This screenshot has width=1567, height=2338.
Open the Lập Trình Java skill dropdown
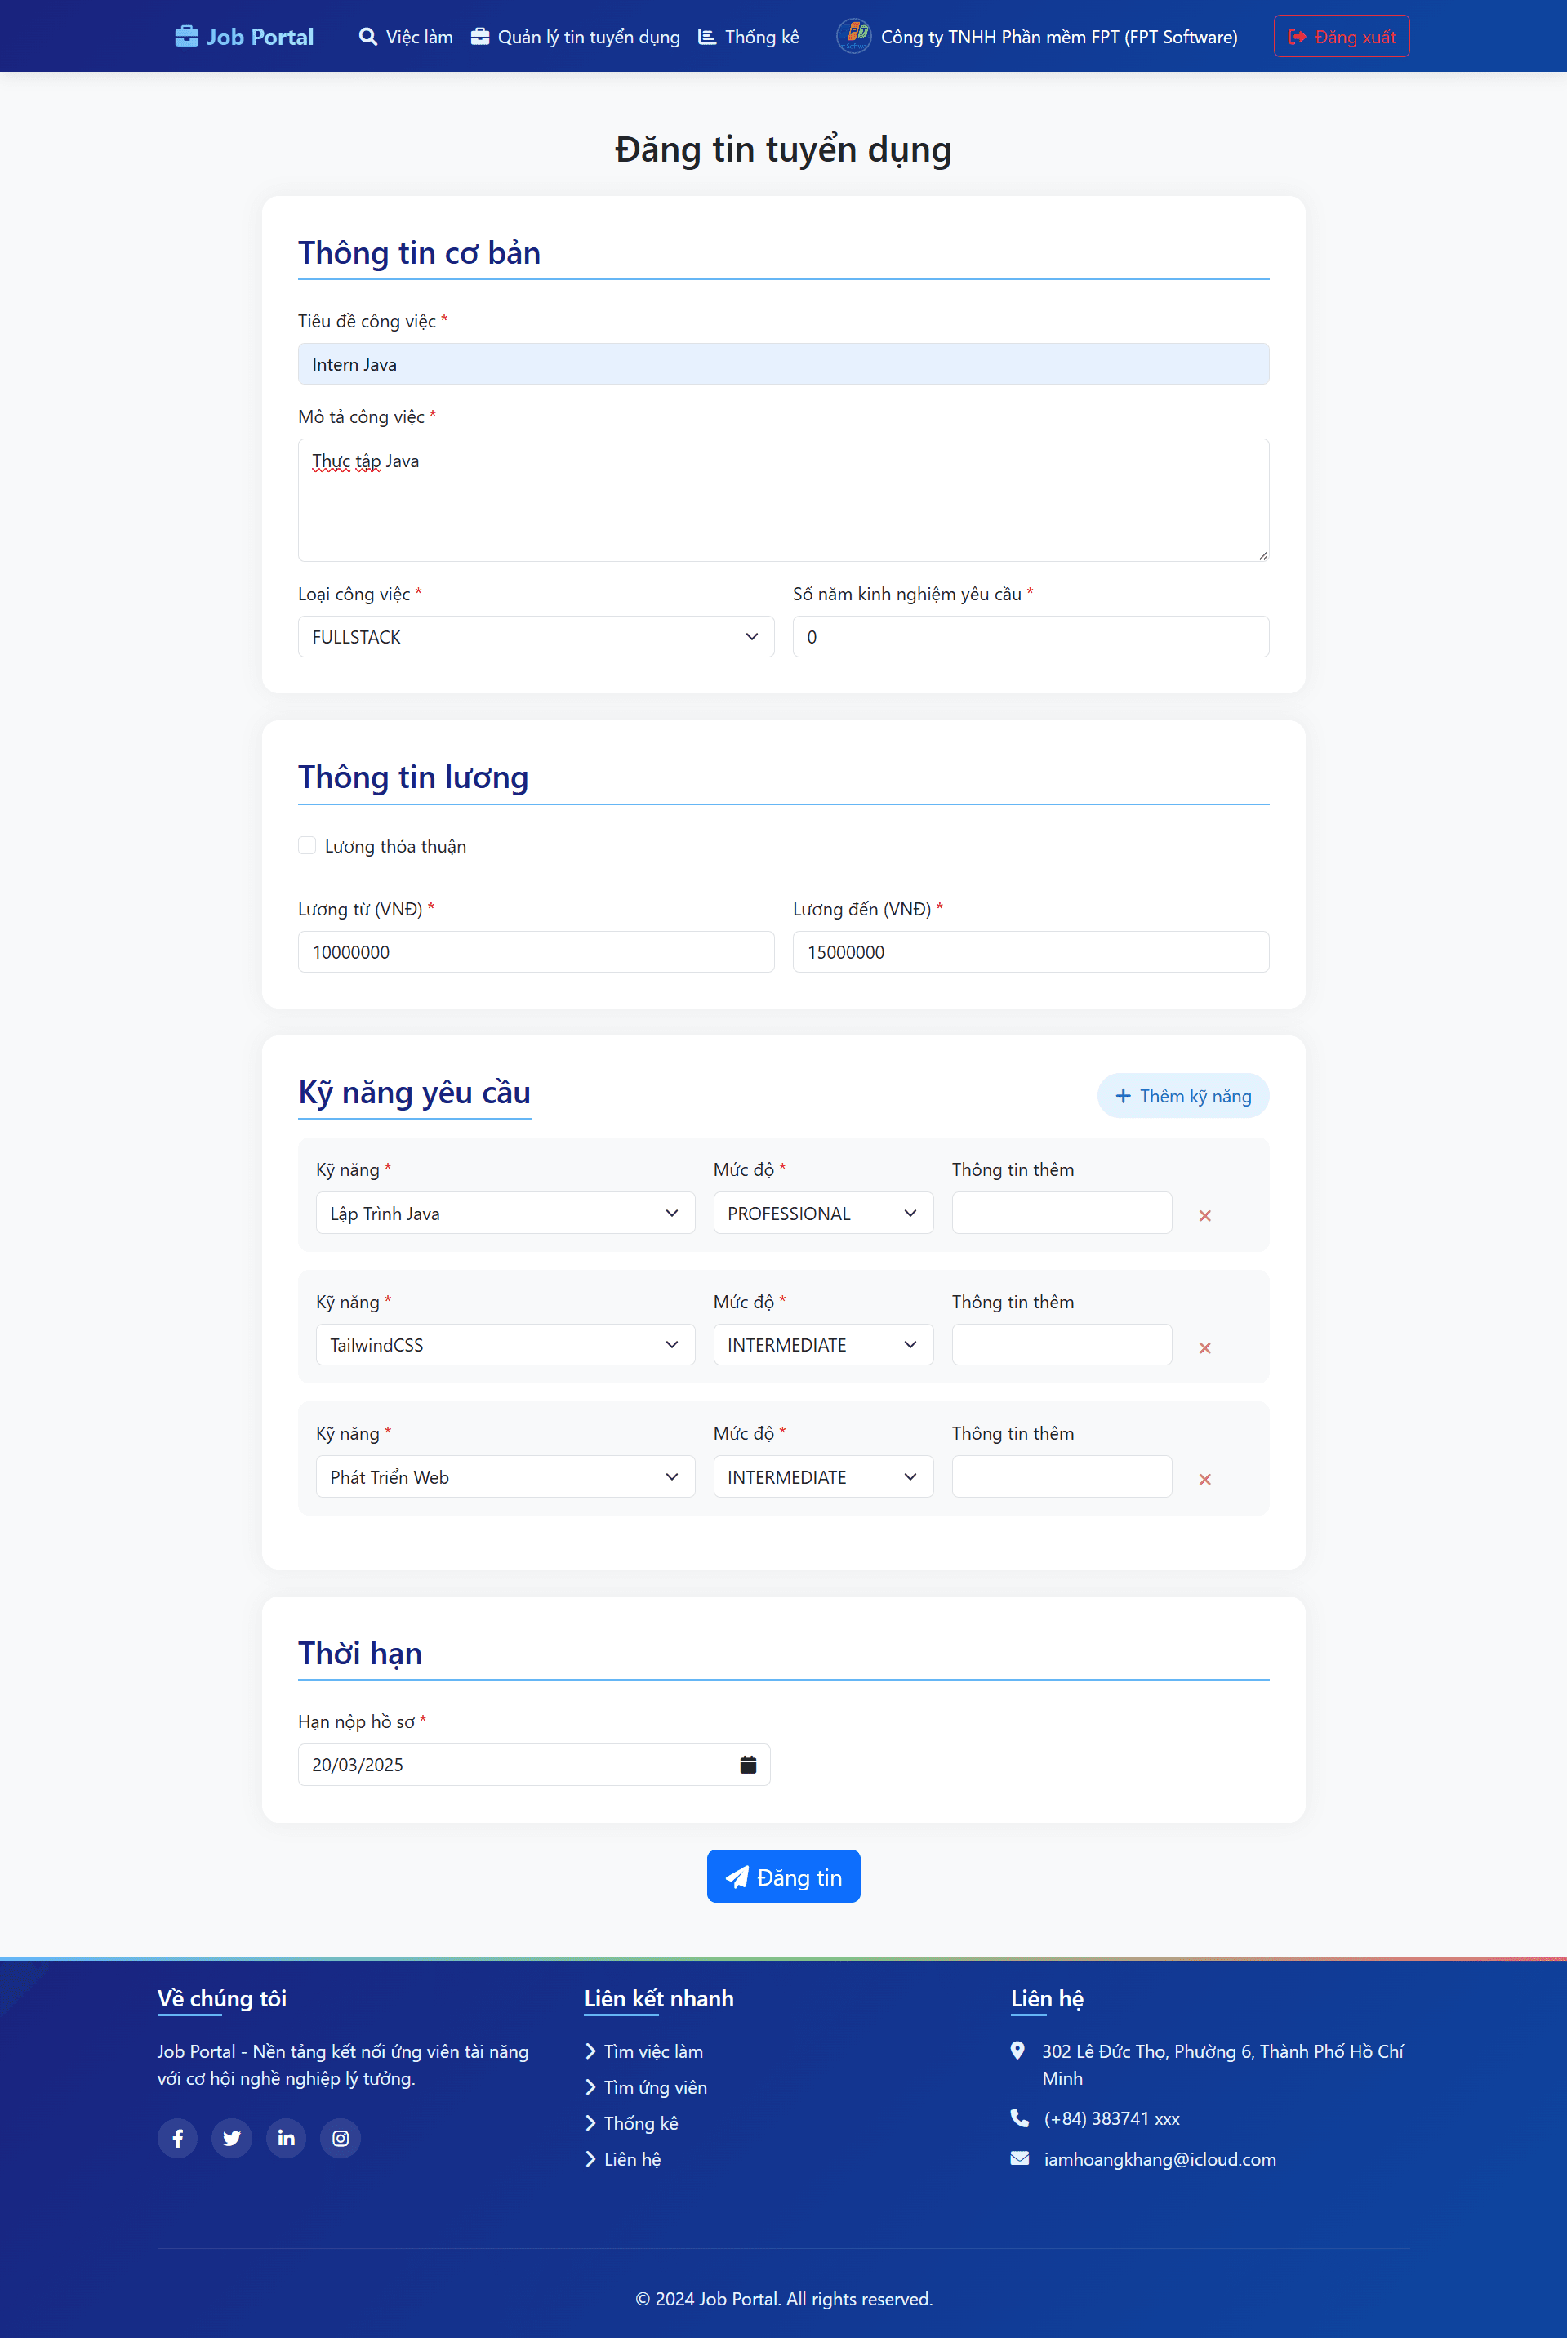coord(505,1213)
